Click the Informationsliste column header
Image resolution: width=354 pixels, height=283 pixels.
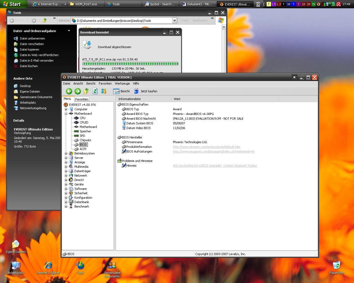click(144, 99)
